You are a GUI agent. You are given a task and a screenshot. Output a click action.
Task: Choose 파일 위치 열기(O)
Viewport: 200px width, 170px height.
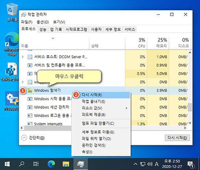coord(101,139)
